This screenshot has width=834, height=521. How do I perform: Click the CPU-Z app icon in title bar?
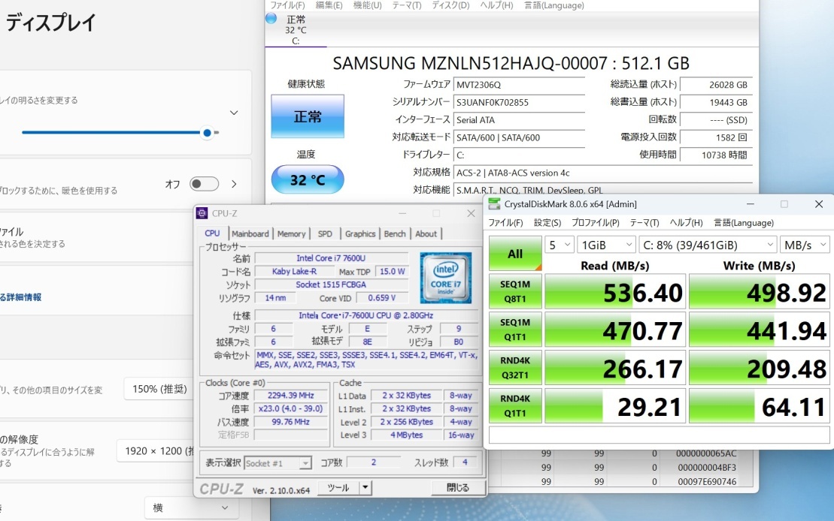pyautogui.click(x=202, y=213)
